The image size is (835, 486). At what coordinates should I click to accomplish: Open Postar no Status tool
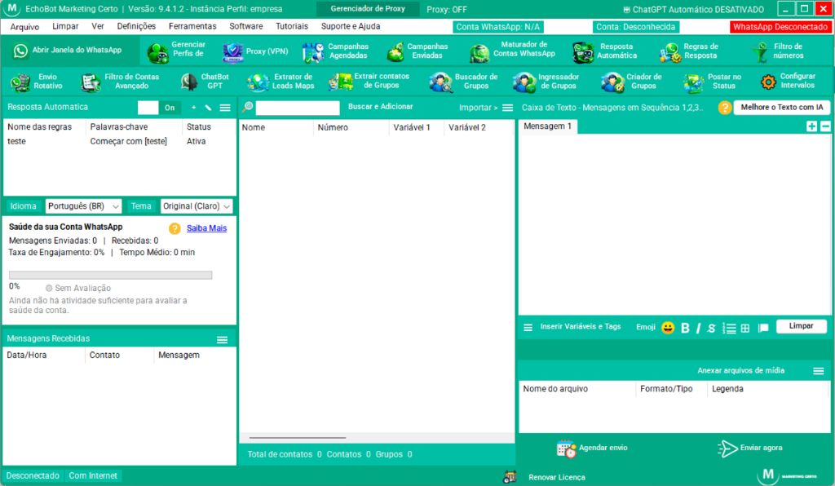(713, 82)
